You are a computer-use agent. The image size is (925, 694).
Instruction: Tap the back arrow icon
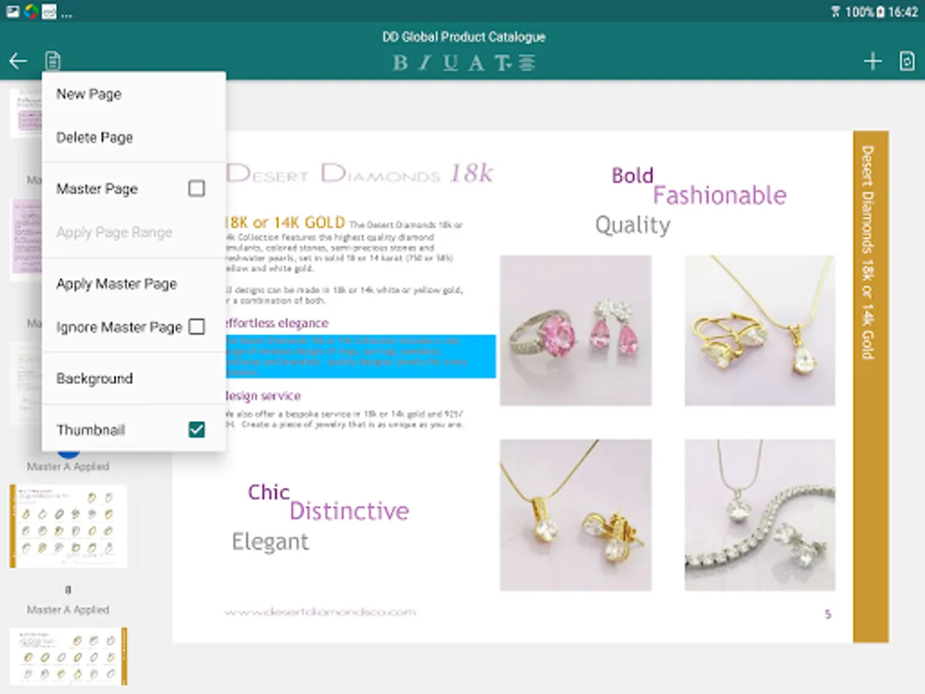pos(18,62)
